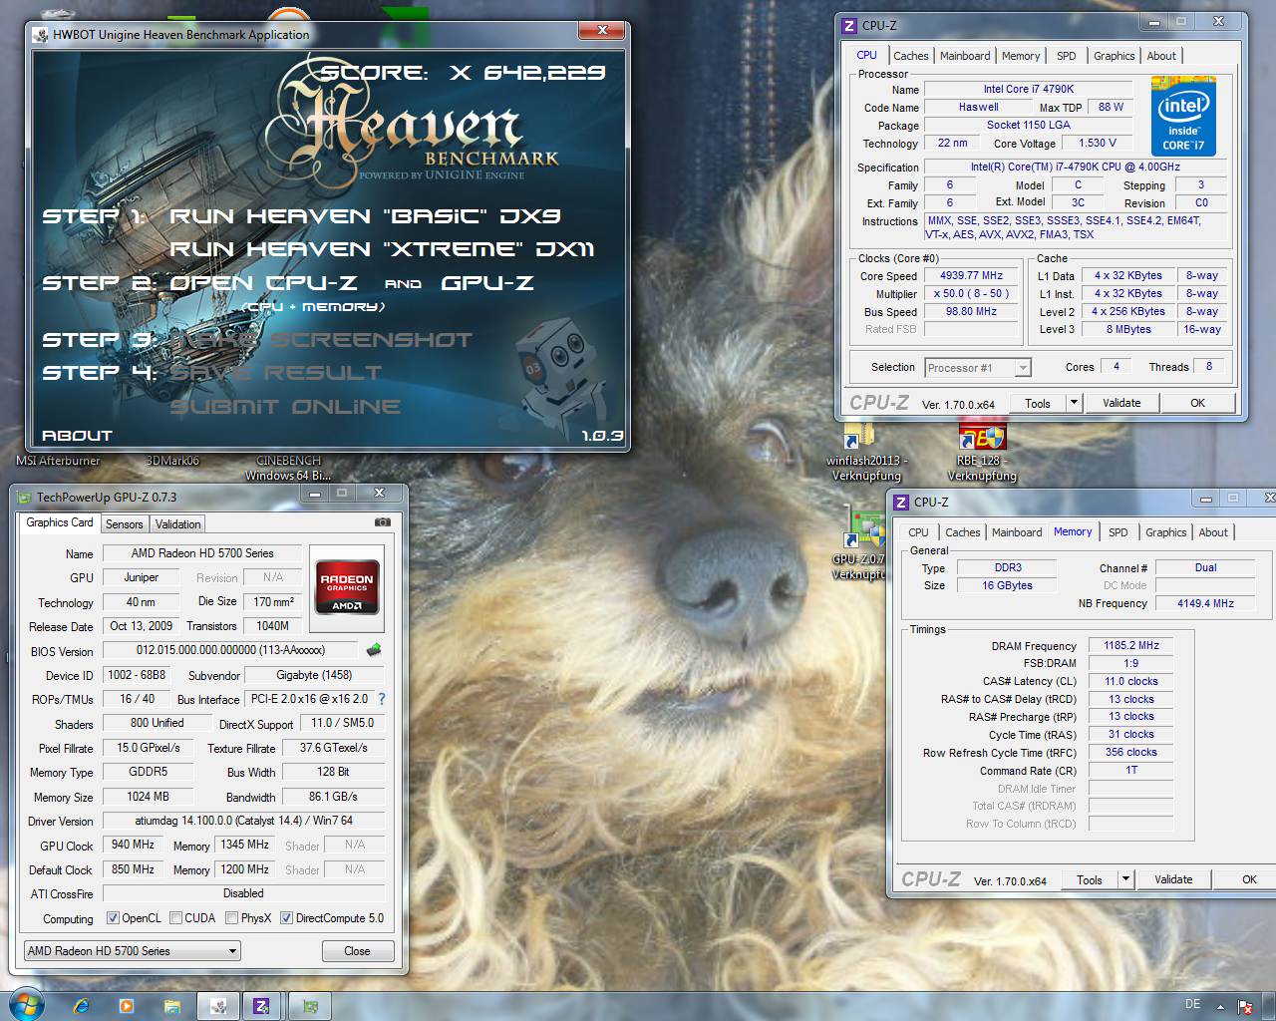This screenshot has height=1021, width=1276.
Task: Click Save Result in Heaven window
Action: click(x=276, y=373)
